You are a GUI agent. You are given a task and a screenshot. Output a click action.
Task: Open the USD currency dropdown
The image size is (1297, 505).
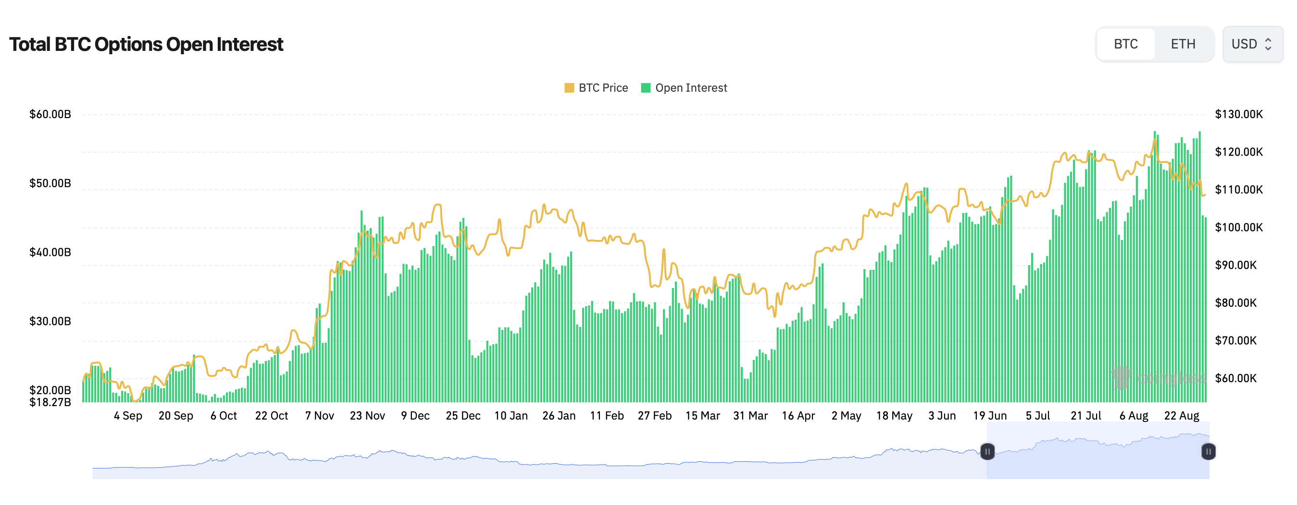tap(1252, 44)
